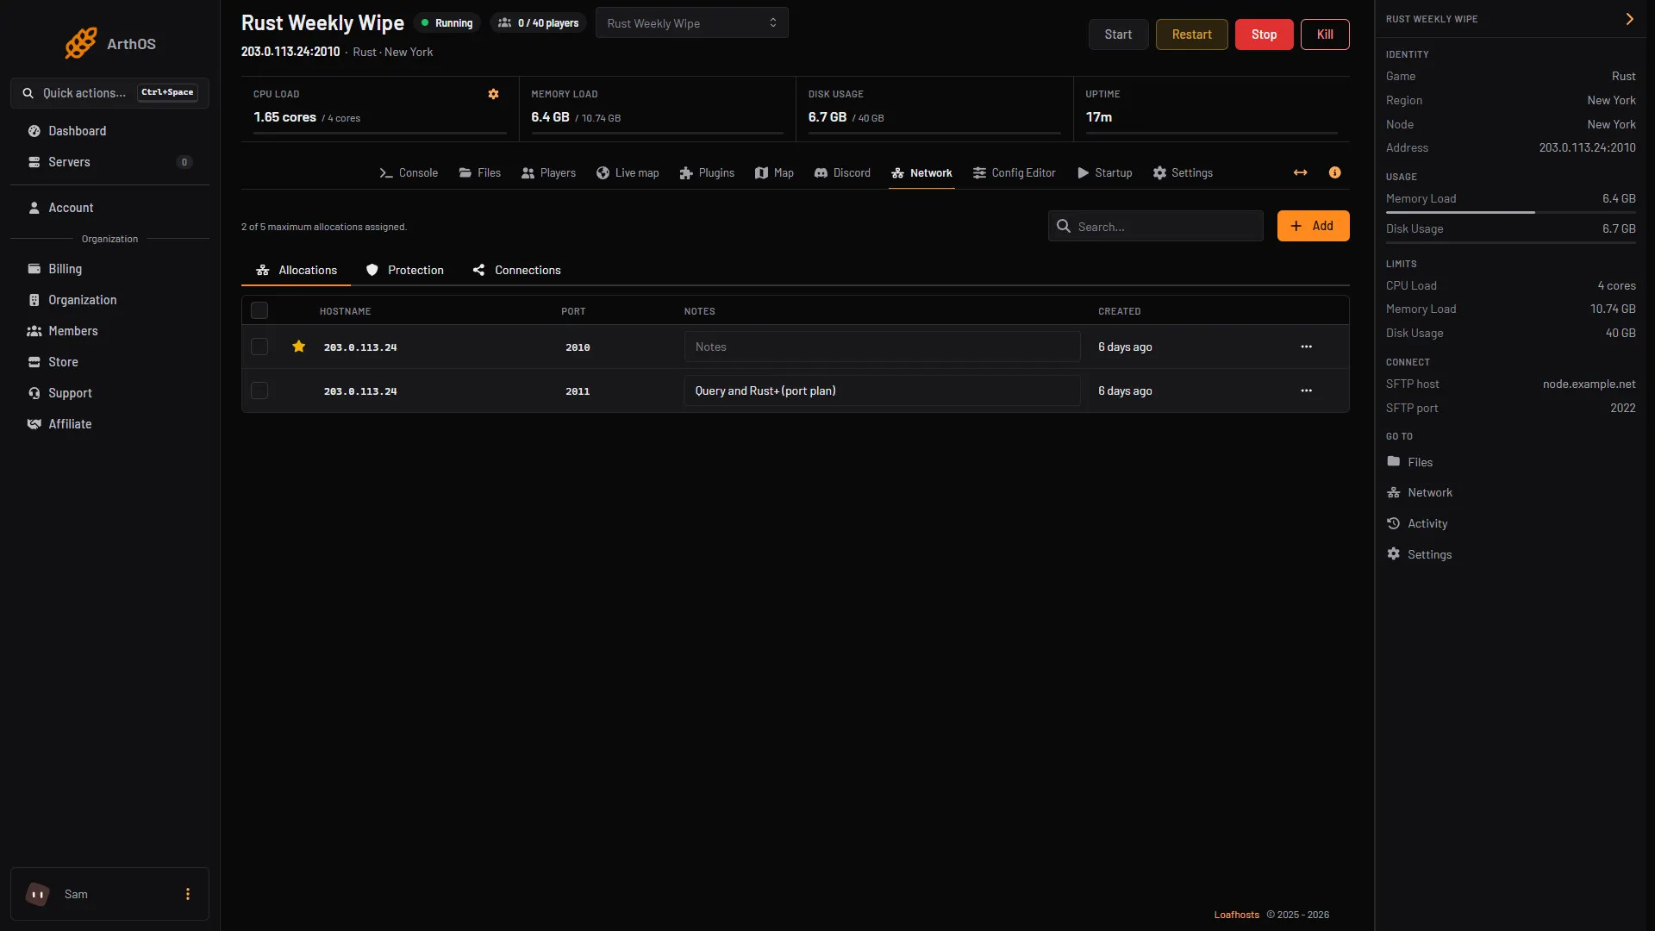Click Sam's avatar image
The width and height of the screenshot is (1655, 931).
coord(37,894)
